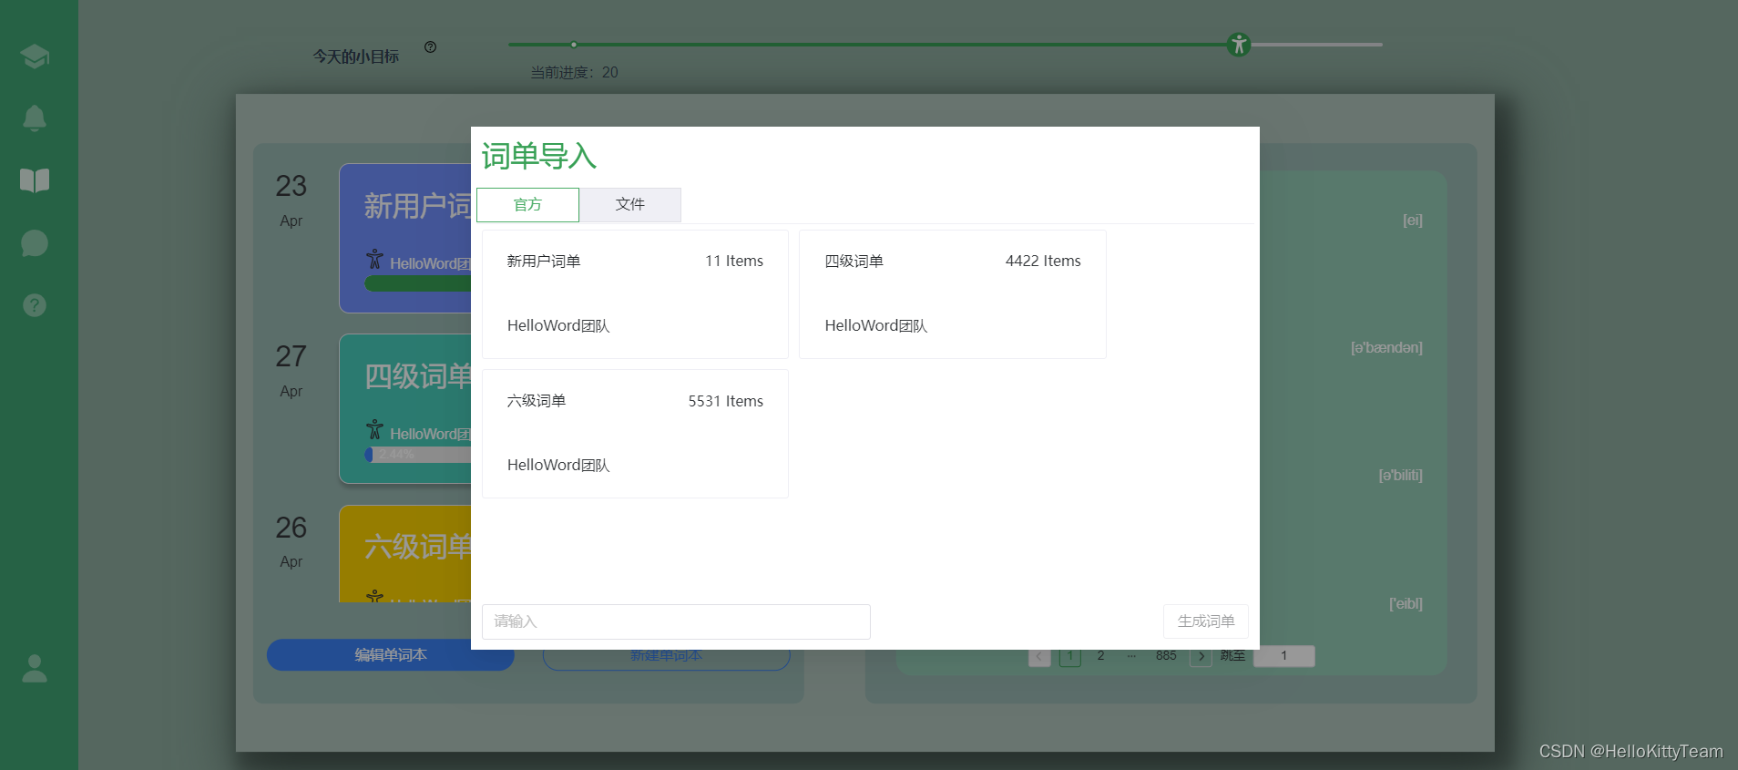The image size is (1738, 770).
Task: Click the figure icon on 四级词单 background card
Action: pos(374,429)
